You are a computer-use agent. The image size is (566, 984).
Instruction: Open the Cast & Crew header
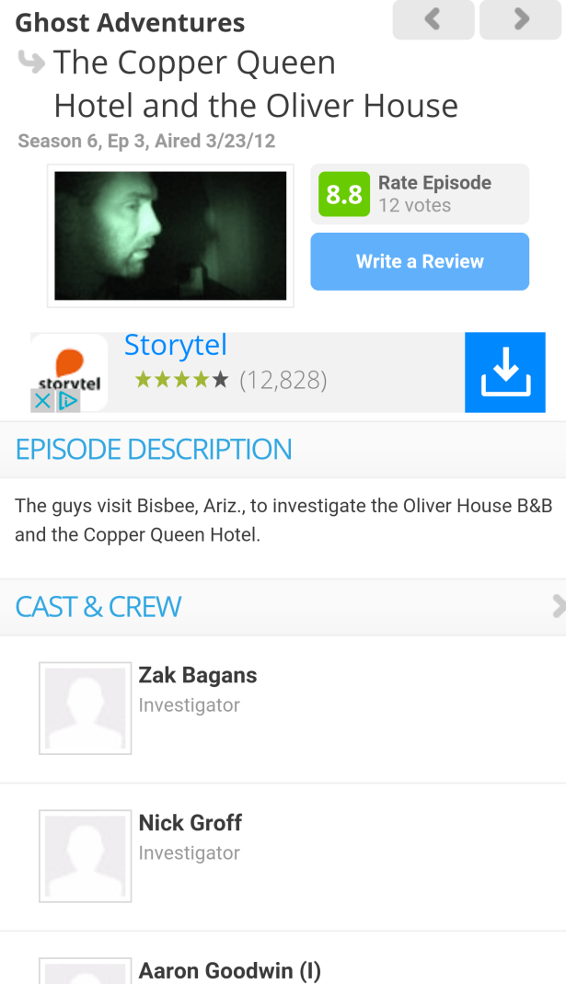point(283,607)
